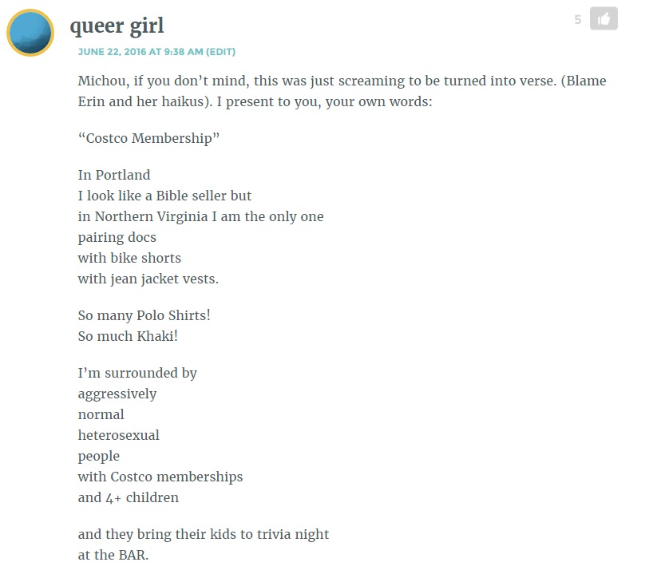
Task: Click the line "So many Polo Shirts!"
Action: [x=144, y=315]
